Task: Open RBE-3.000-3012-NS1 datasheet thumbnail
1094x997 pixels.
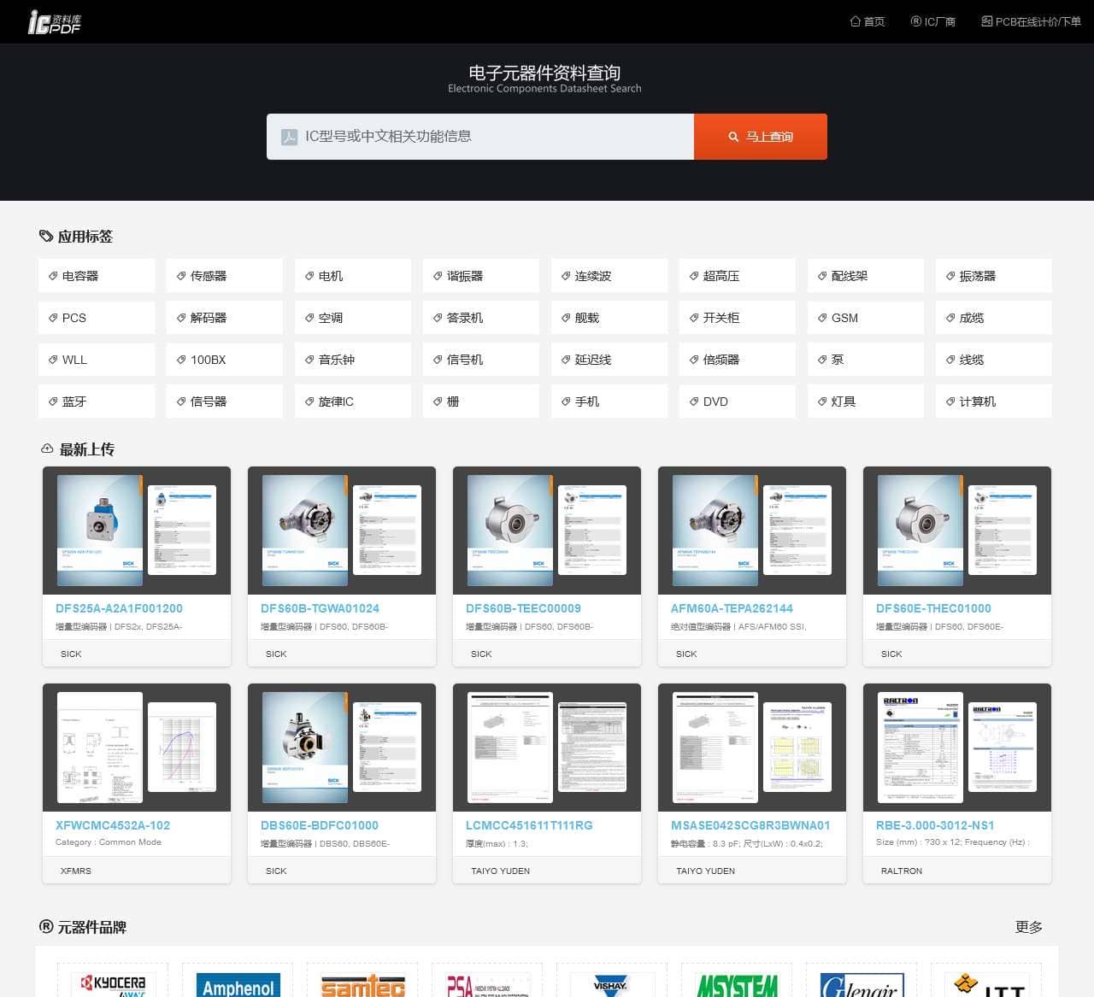Action: tap(957, 748)
